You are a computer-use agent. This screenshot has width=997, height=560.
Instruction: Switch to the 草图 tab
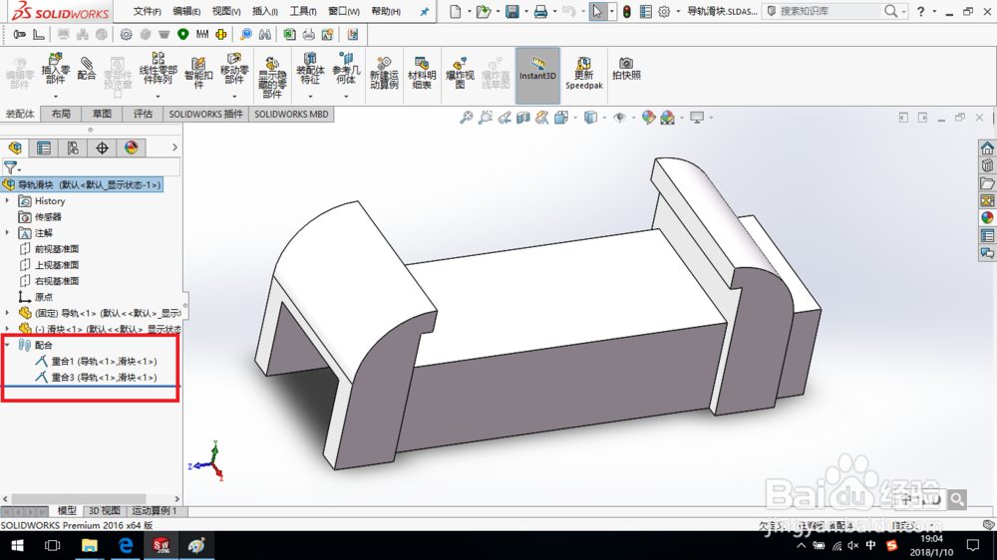coord(102,114)
